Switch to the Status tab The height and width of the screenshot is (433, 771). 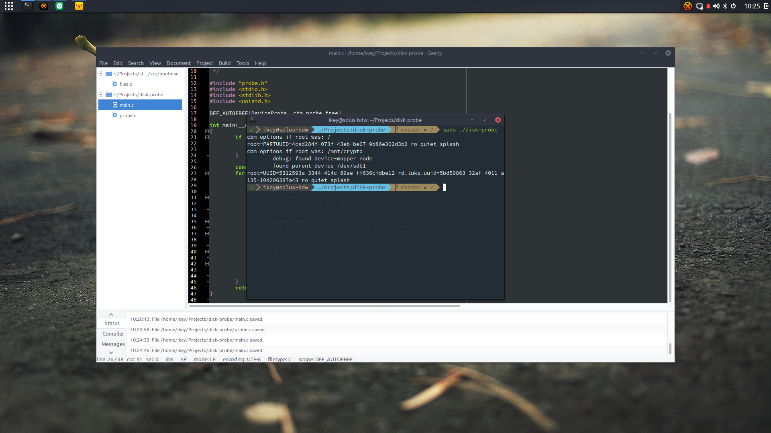[x=112, y=323]
